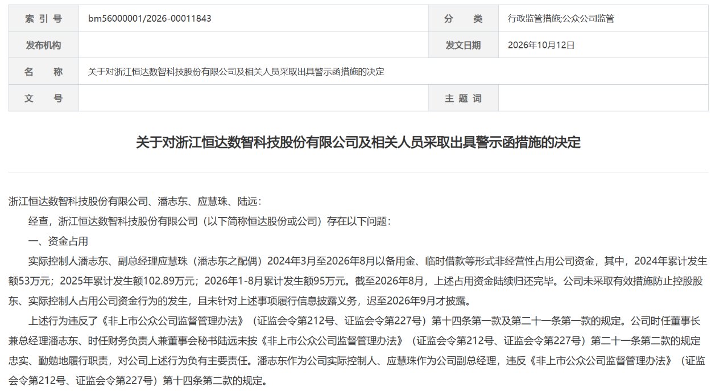Screen dimensions: 728x391
Task: Click the bold centered document title heading
Action: pyautogui.click(x=358, y=142)
